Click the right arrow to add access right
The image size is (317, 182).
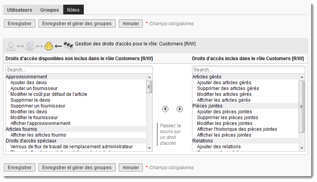coord(180,109)
